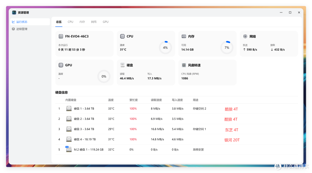The image size is (312, 173).
Task: Click the 系统安装 usage cell
Action: click(x=198, y=150)
